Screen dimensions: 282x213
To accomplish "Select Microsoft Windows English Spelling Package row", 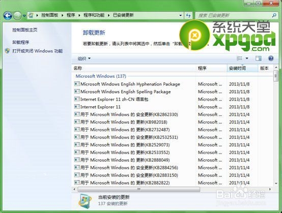I will pyautogui.click(x=172, y=92).
